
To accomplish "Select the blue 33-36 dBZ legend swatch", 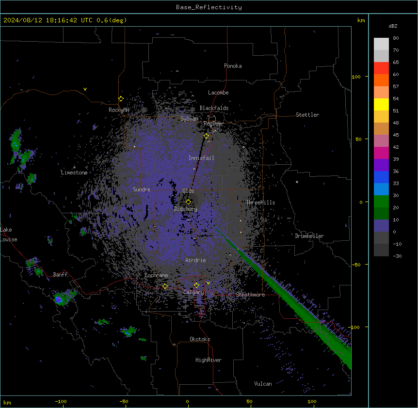I will click(381, 177).
